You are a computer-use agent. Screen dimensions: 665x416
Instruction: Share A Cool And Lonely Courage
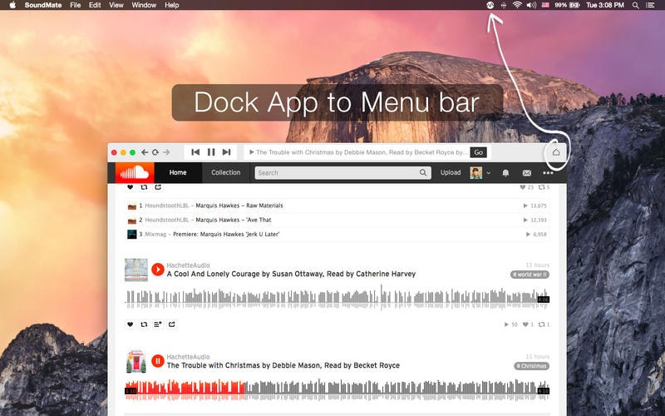172,324
